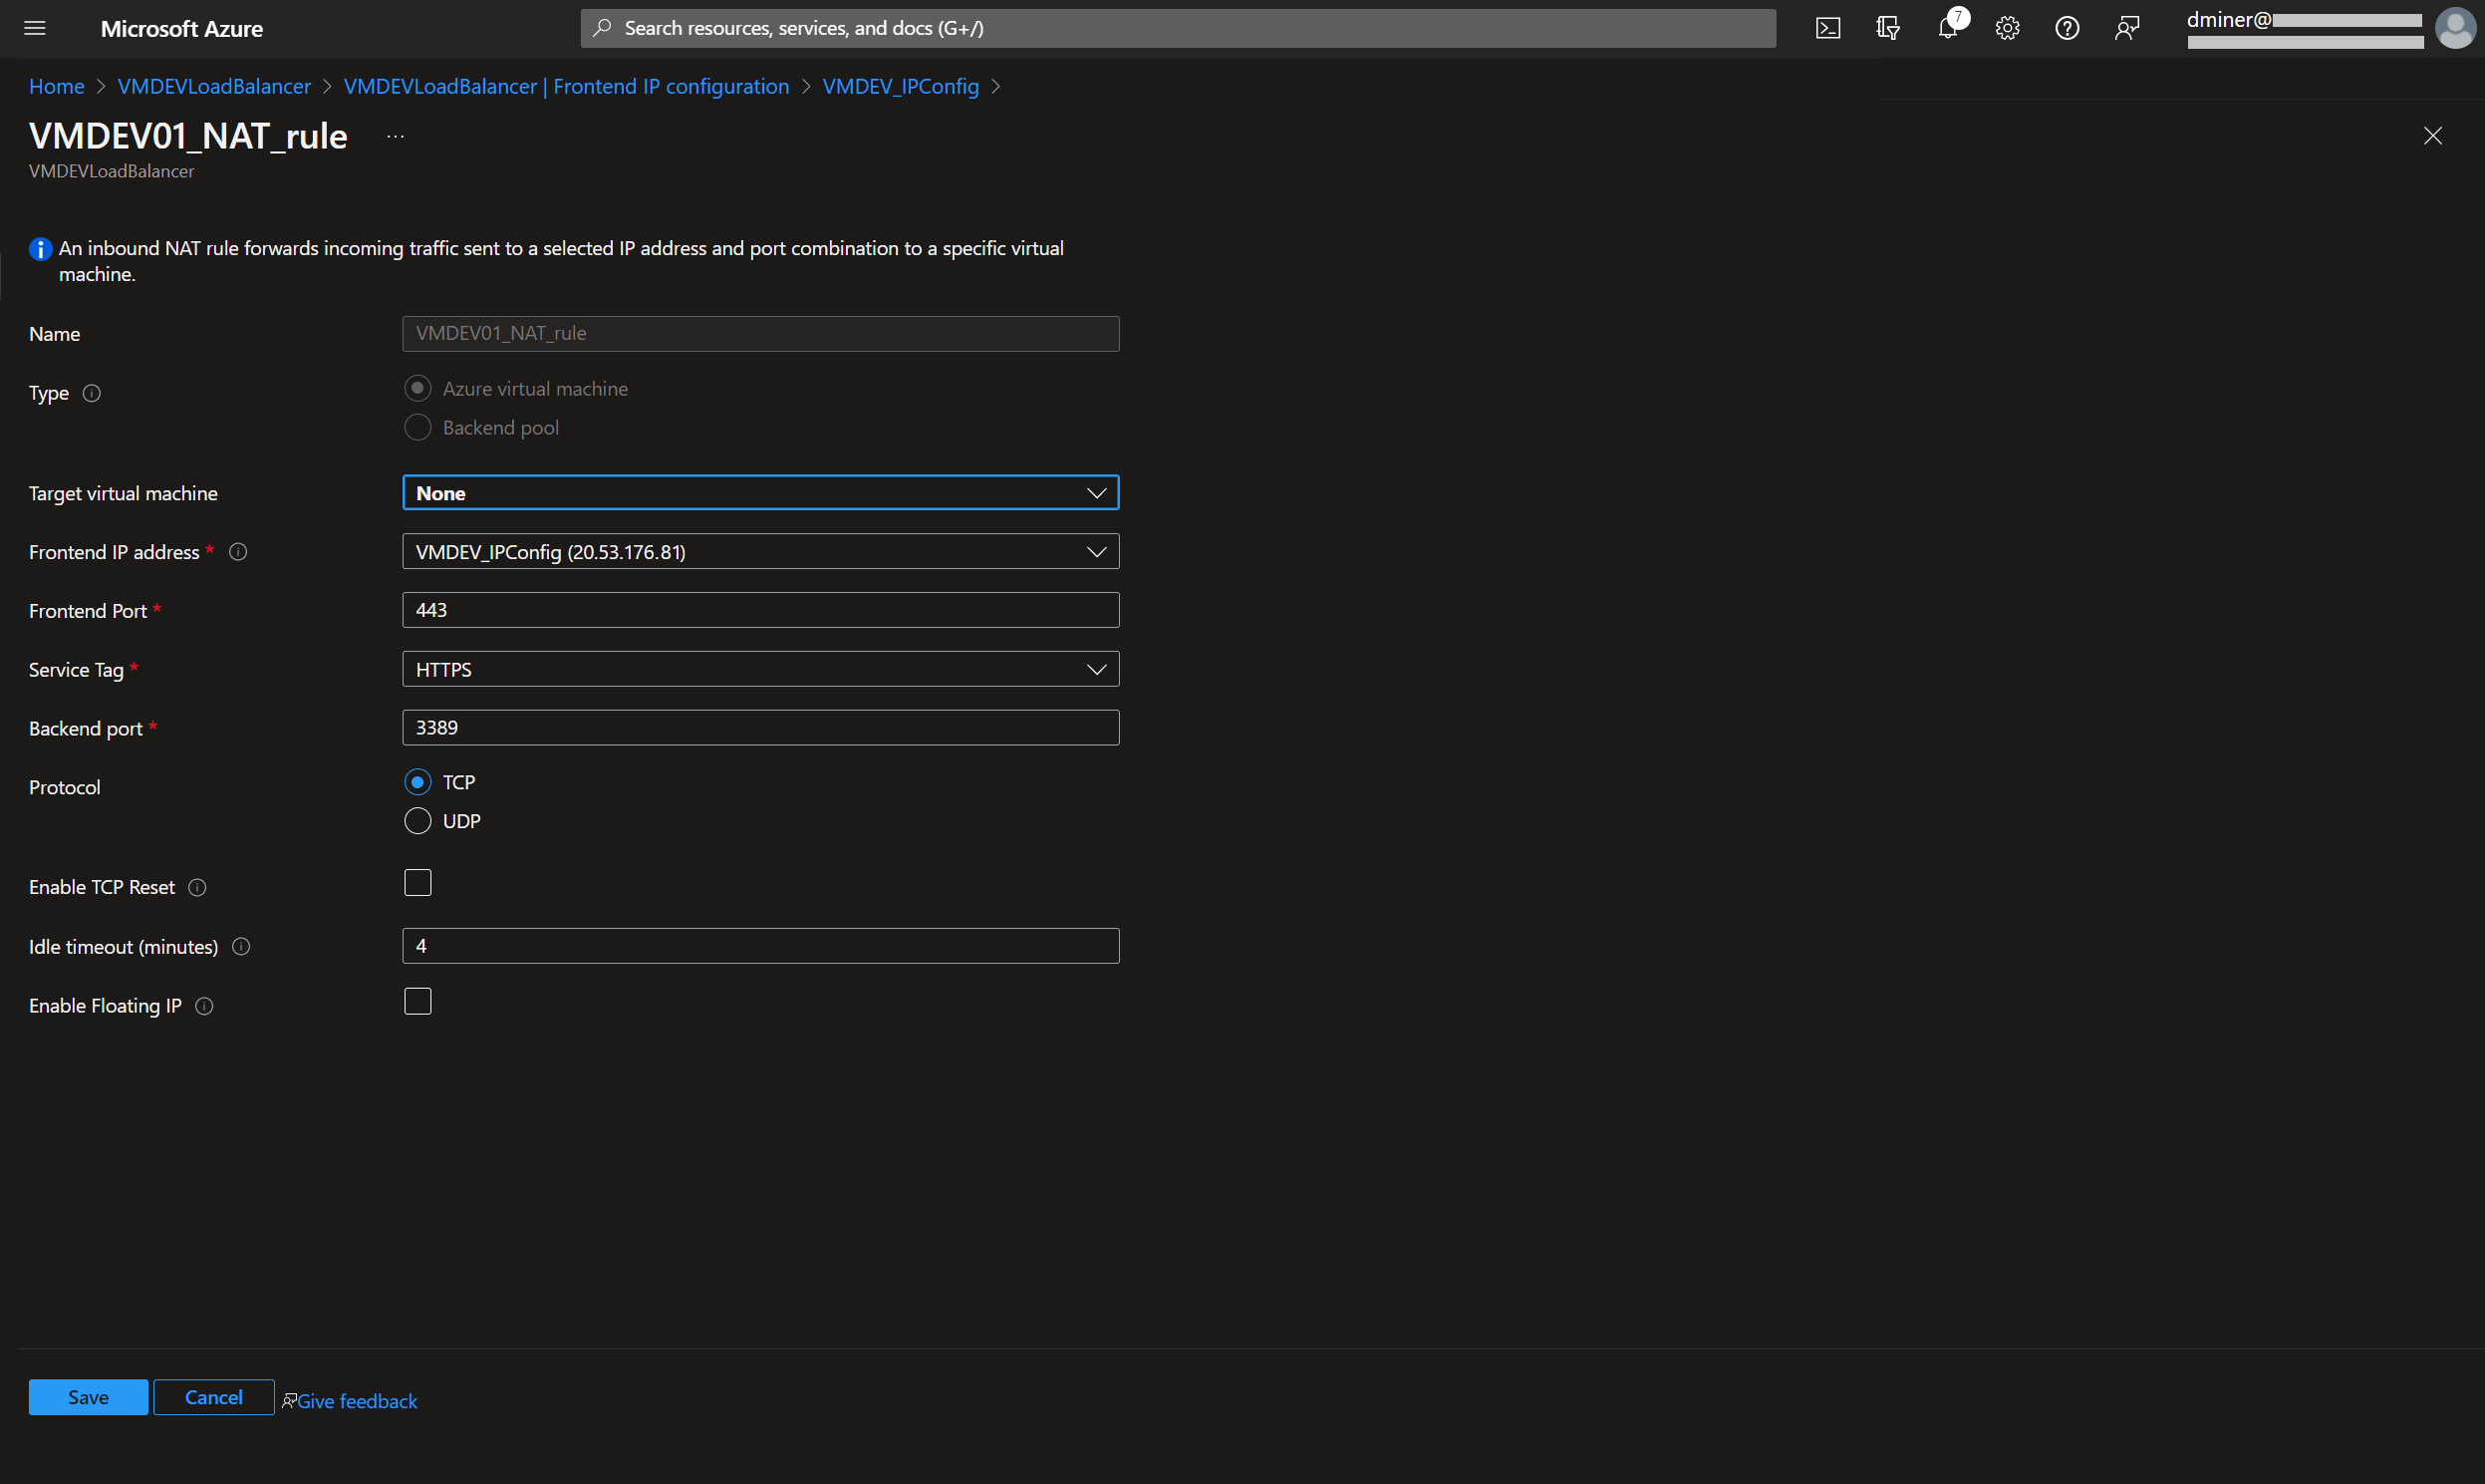Go to VMDEV_IPConfig breadcrumb

coord(901,87)
